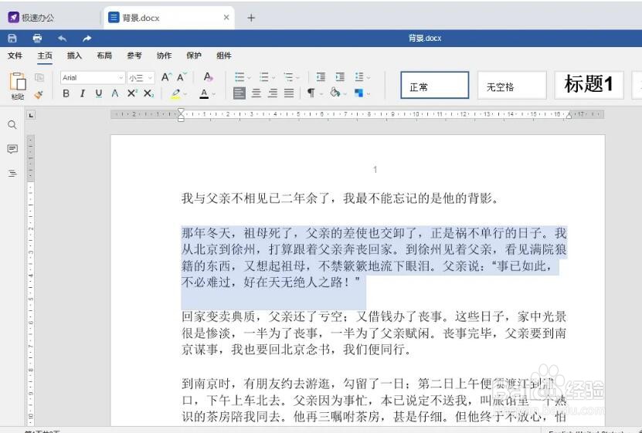This screenshot has width=642, height=433.
Task: Align the paragraph left
Action: pos(239,93)
